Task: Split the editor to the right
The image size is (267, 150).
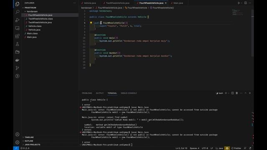Action: pyautogui.click(x=245, y=3)
